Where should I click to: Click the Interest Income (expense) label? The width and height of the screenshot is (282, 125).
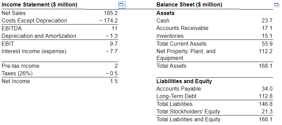pyautogui.click(x=34, y=51)
